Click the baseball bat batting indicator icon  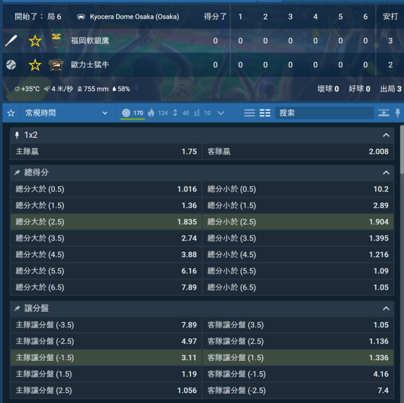click(11, 41)
